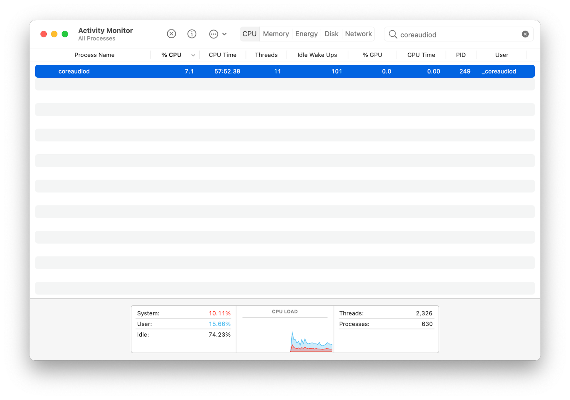Switch to the Memory tab
The width and height of the screenshot is (570, 400).
click(276, 34)
